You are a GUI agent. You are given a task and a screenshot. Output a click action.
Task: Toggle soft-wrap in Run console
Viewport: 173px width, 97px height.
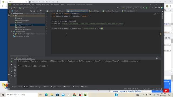point(15,67)
